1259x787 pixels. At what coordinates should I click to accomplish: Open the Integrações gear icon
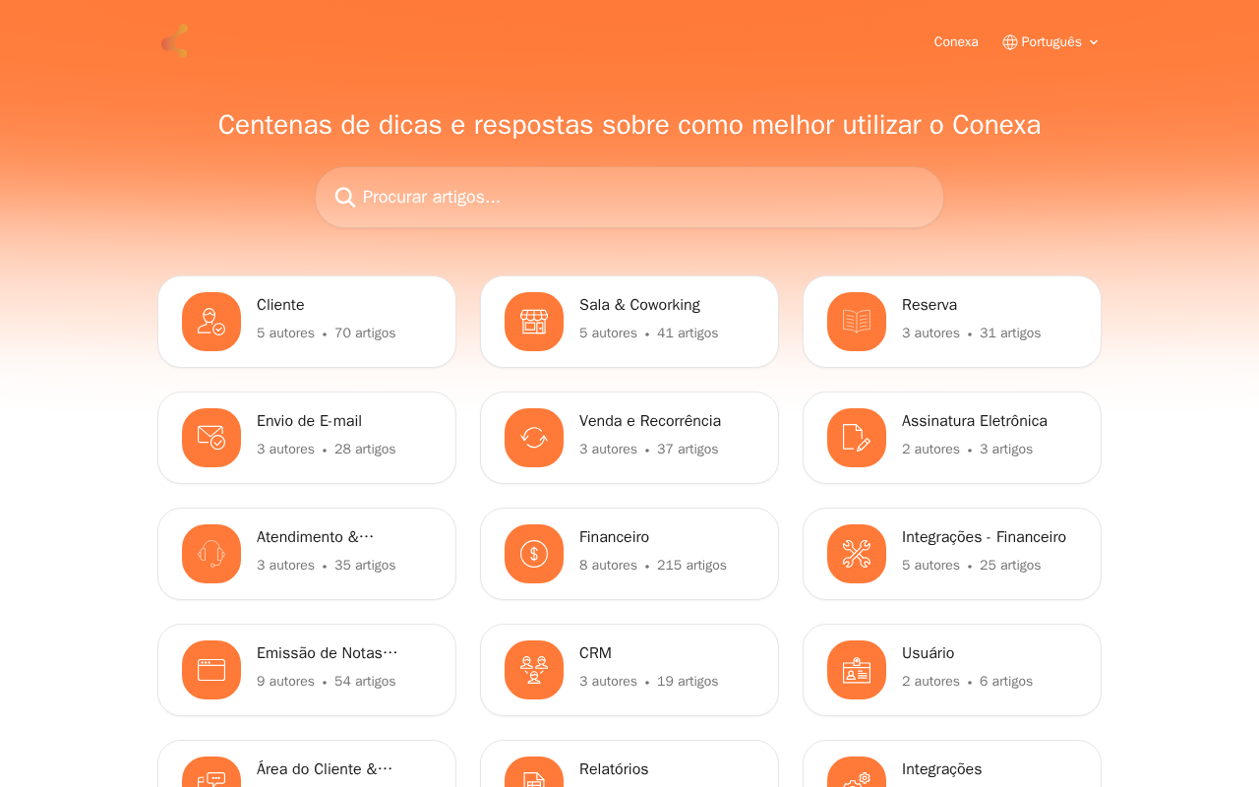click(x=857, y=772)
